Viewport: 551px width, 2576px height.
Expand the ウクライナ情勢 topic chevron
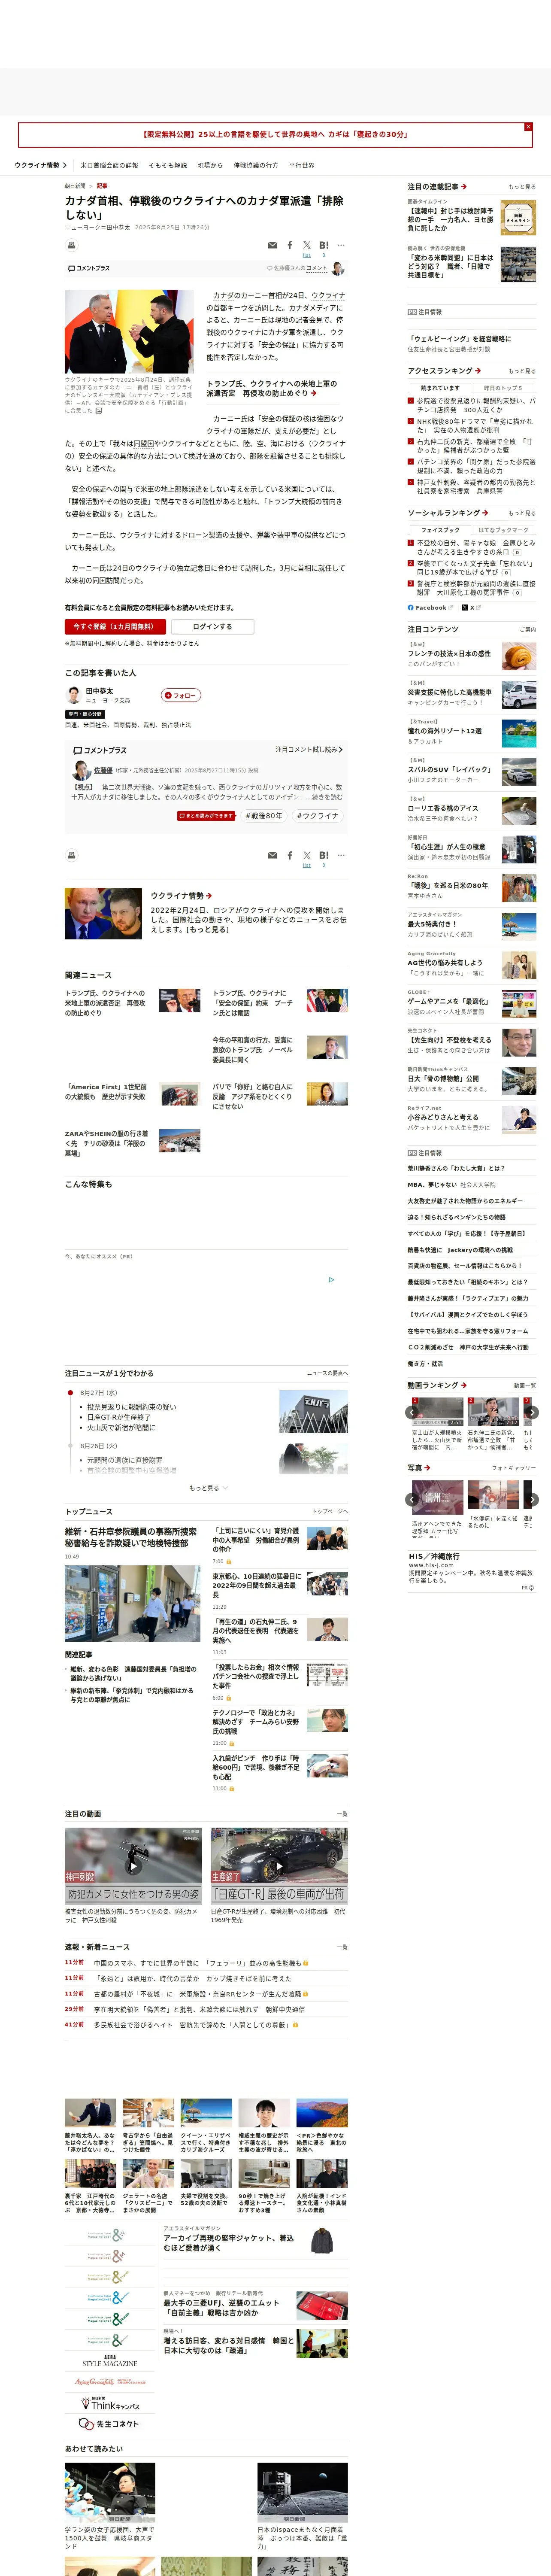point(65,165)
